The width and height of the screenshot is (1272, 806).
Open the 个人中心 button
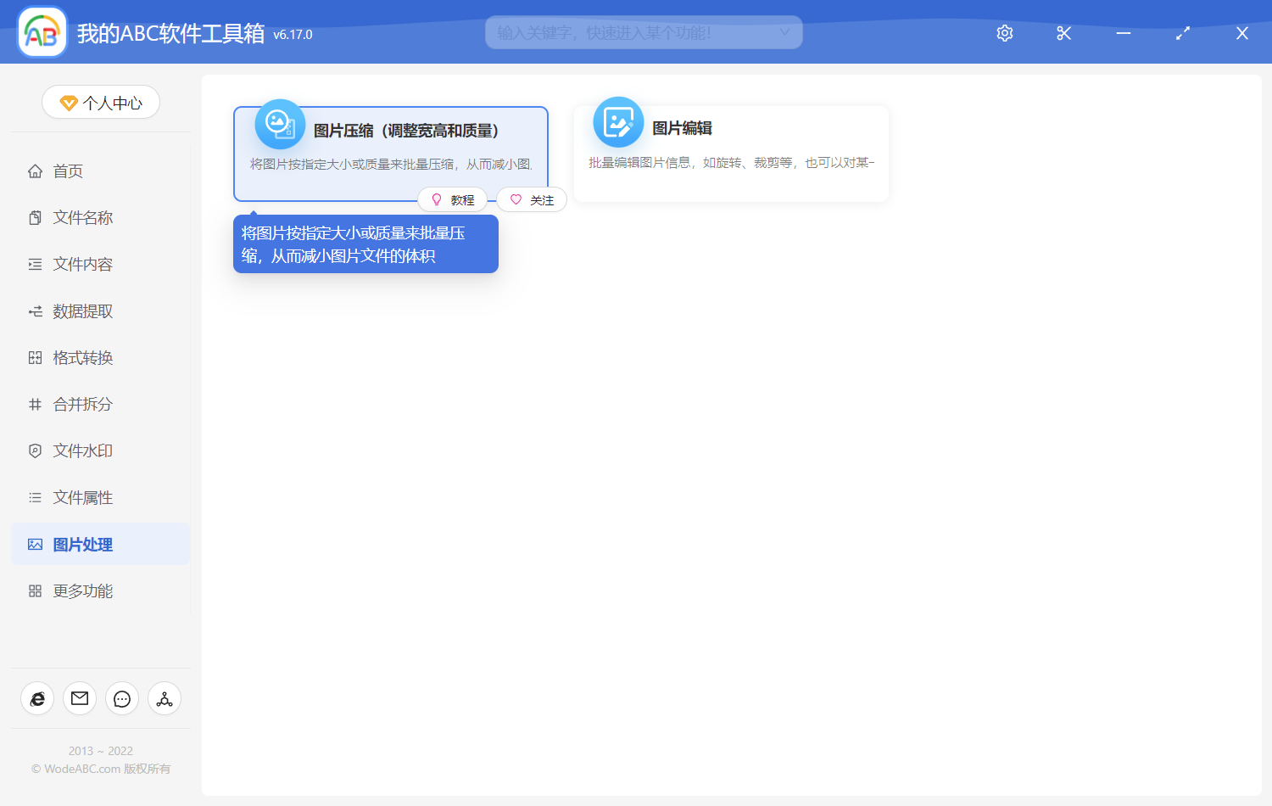click(101, 103)
